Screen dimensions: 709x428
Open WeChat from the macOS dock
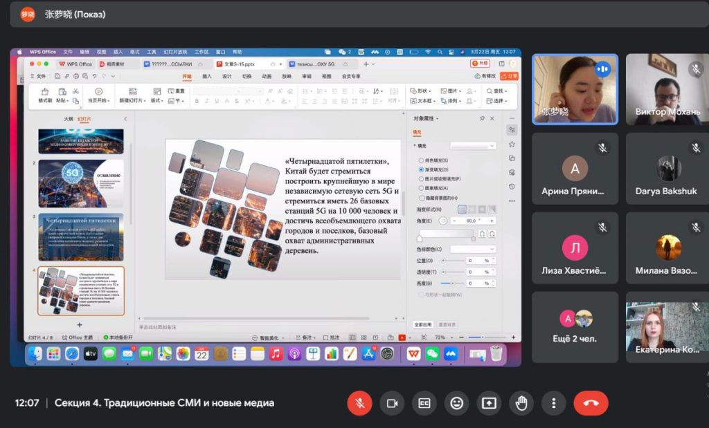click(433, 354)
